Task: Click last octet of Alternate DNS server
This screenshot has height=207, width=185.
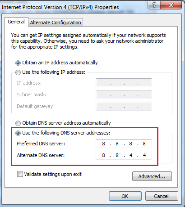Action: click(144, 155)
